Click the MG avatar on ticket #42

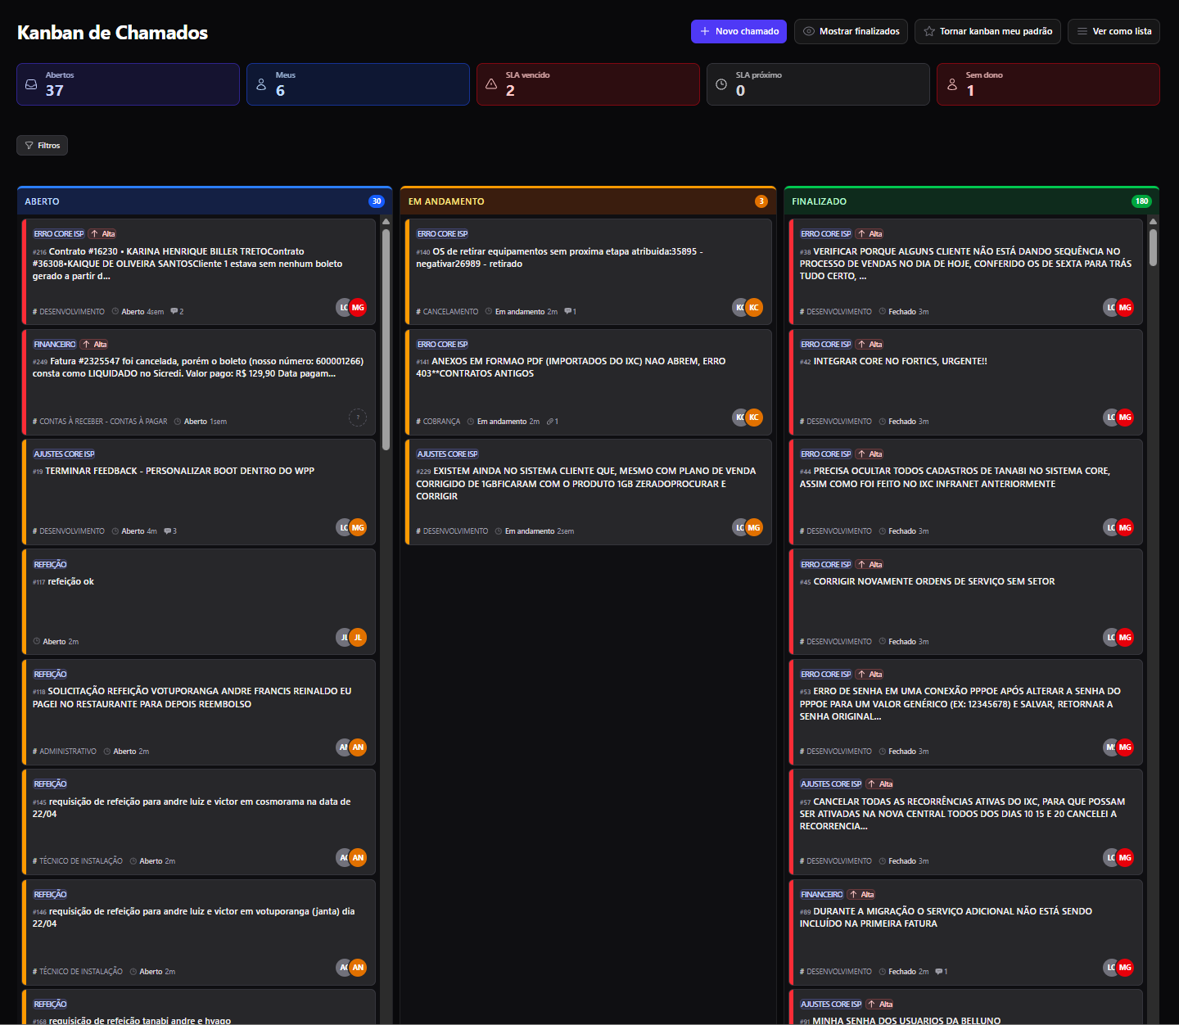pyautogui.click(x=1125, y=418)
